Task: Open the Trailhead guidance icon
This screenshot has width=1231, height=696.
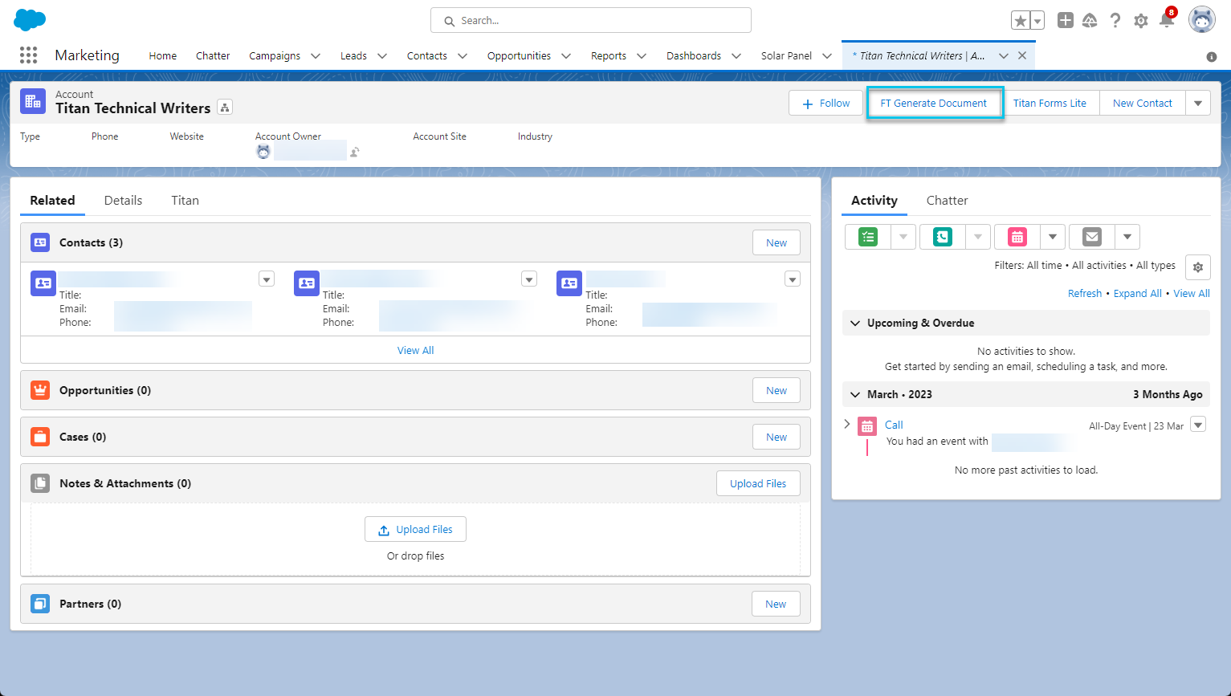Action: coord(1090,21)
